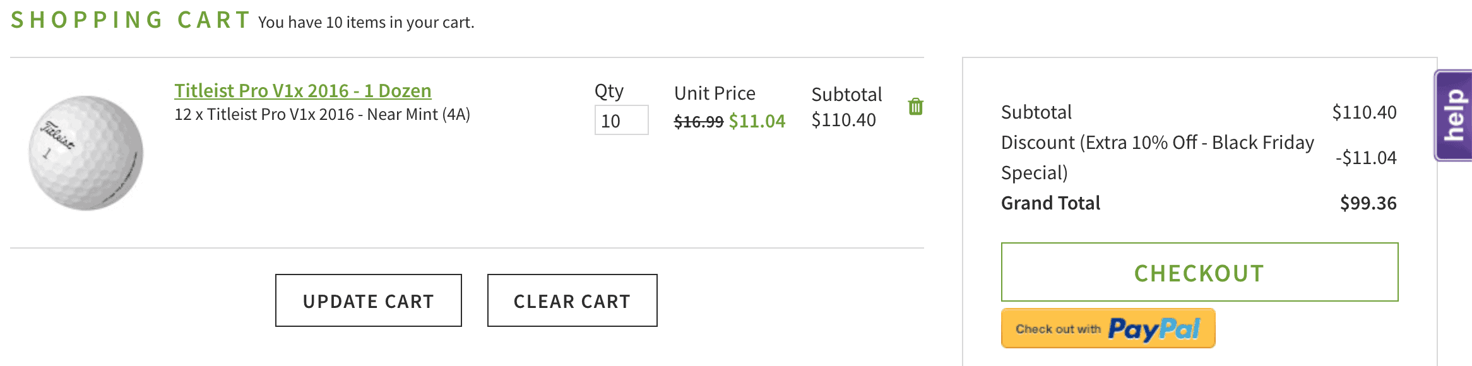
Task: Check out with the PayPal button
Action: pos(1108,328)
